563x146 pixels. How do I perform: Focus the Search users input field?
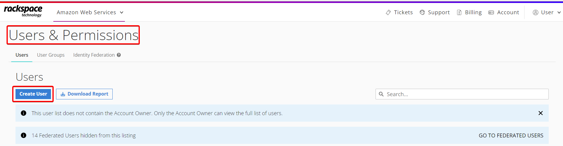coord(462,94)
